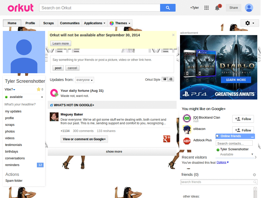
Task: Click the What's Hot flame icon
Action: [x=52, y=105]
